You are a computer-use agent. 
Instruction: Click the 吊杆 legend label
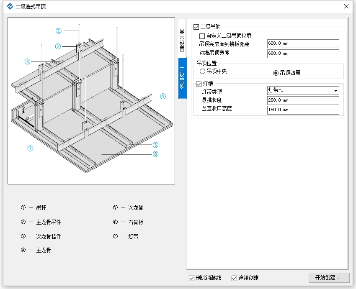41,207
